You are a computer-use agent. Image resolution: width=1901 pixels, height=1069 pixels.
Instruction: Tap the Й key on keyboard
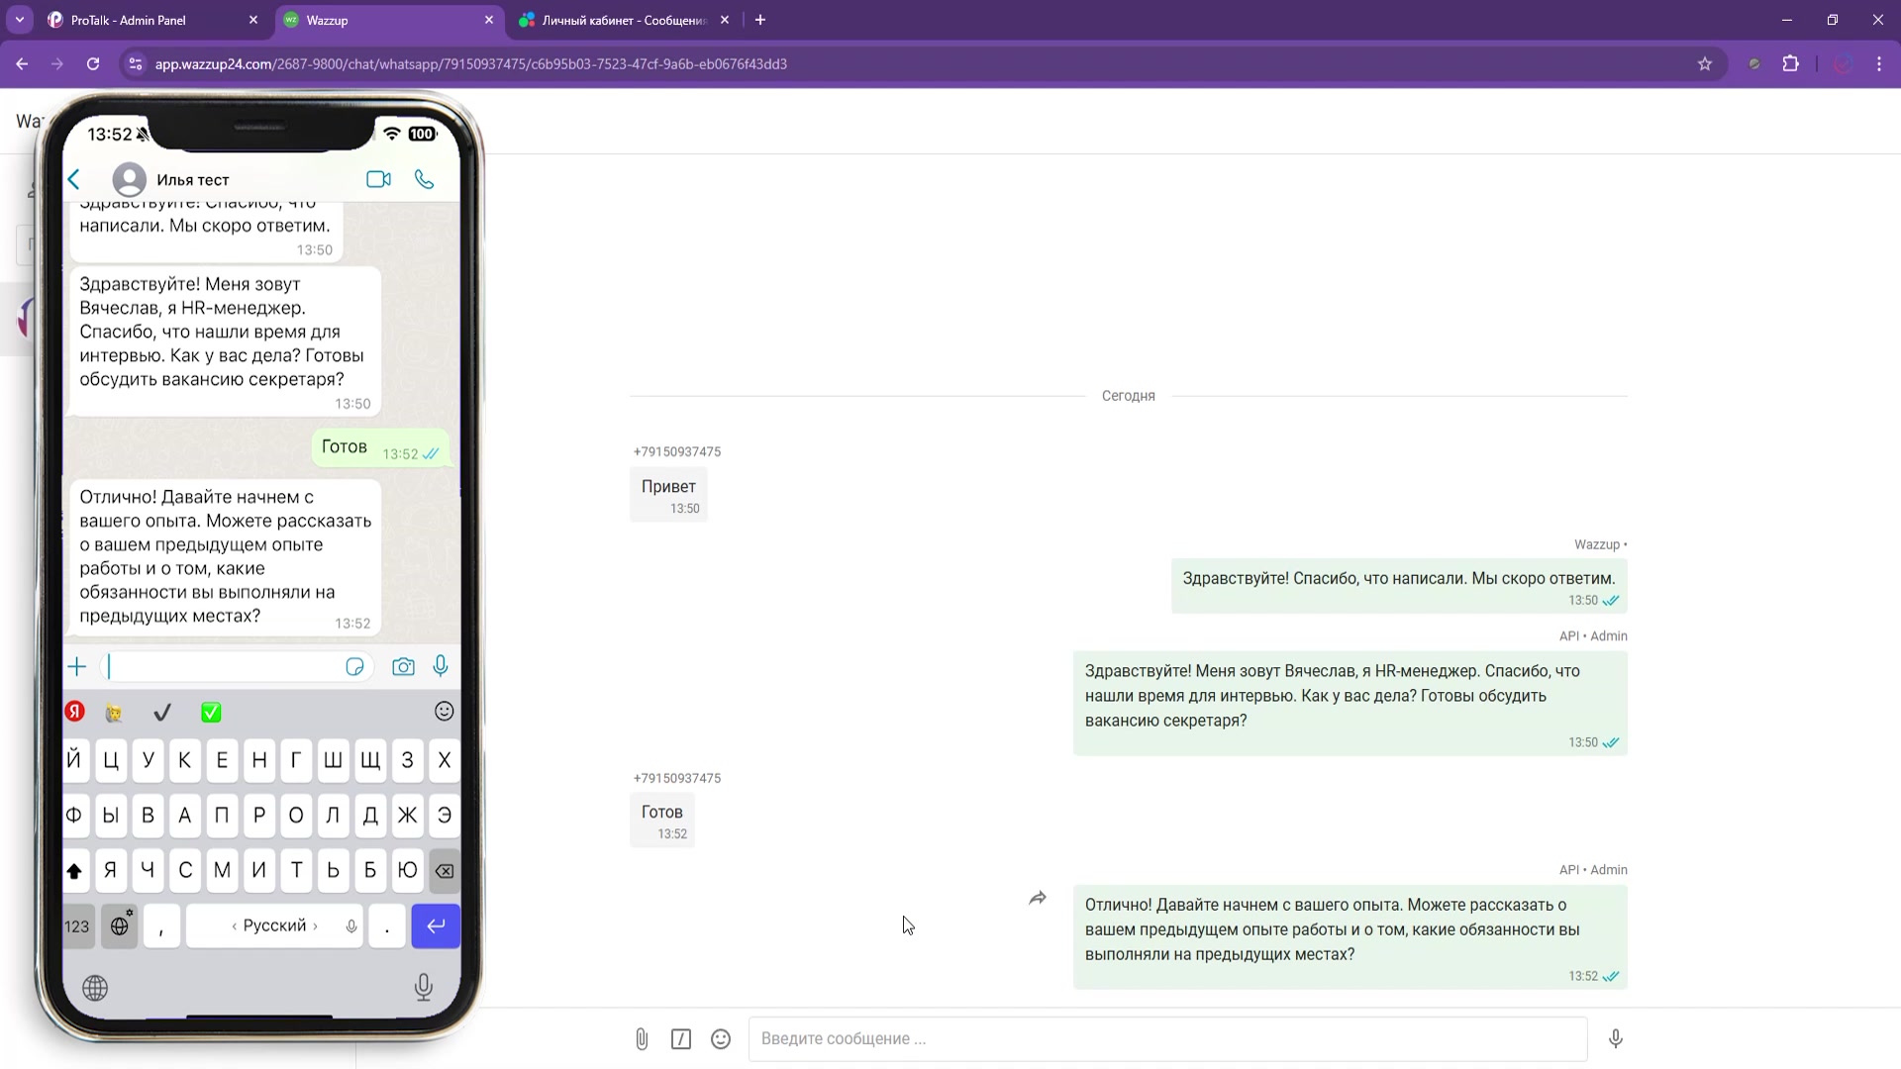click(x=74, y=760)
